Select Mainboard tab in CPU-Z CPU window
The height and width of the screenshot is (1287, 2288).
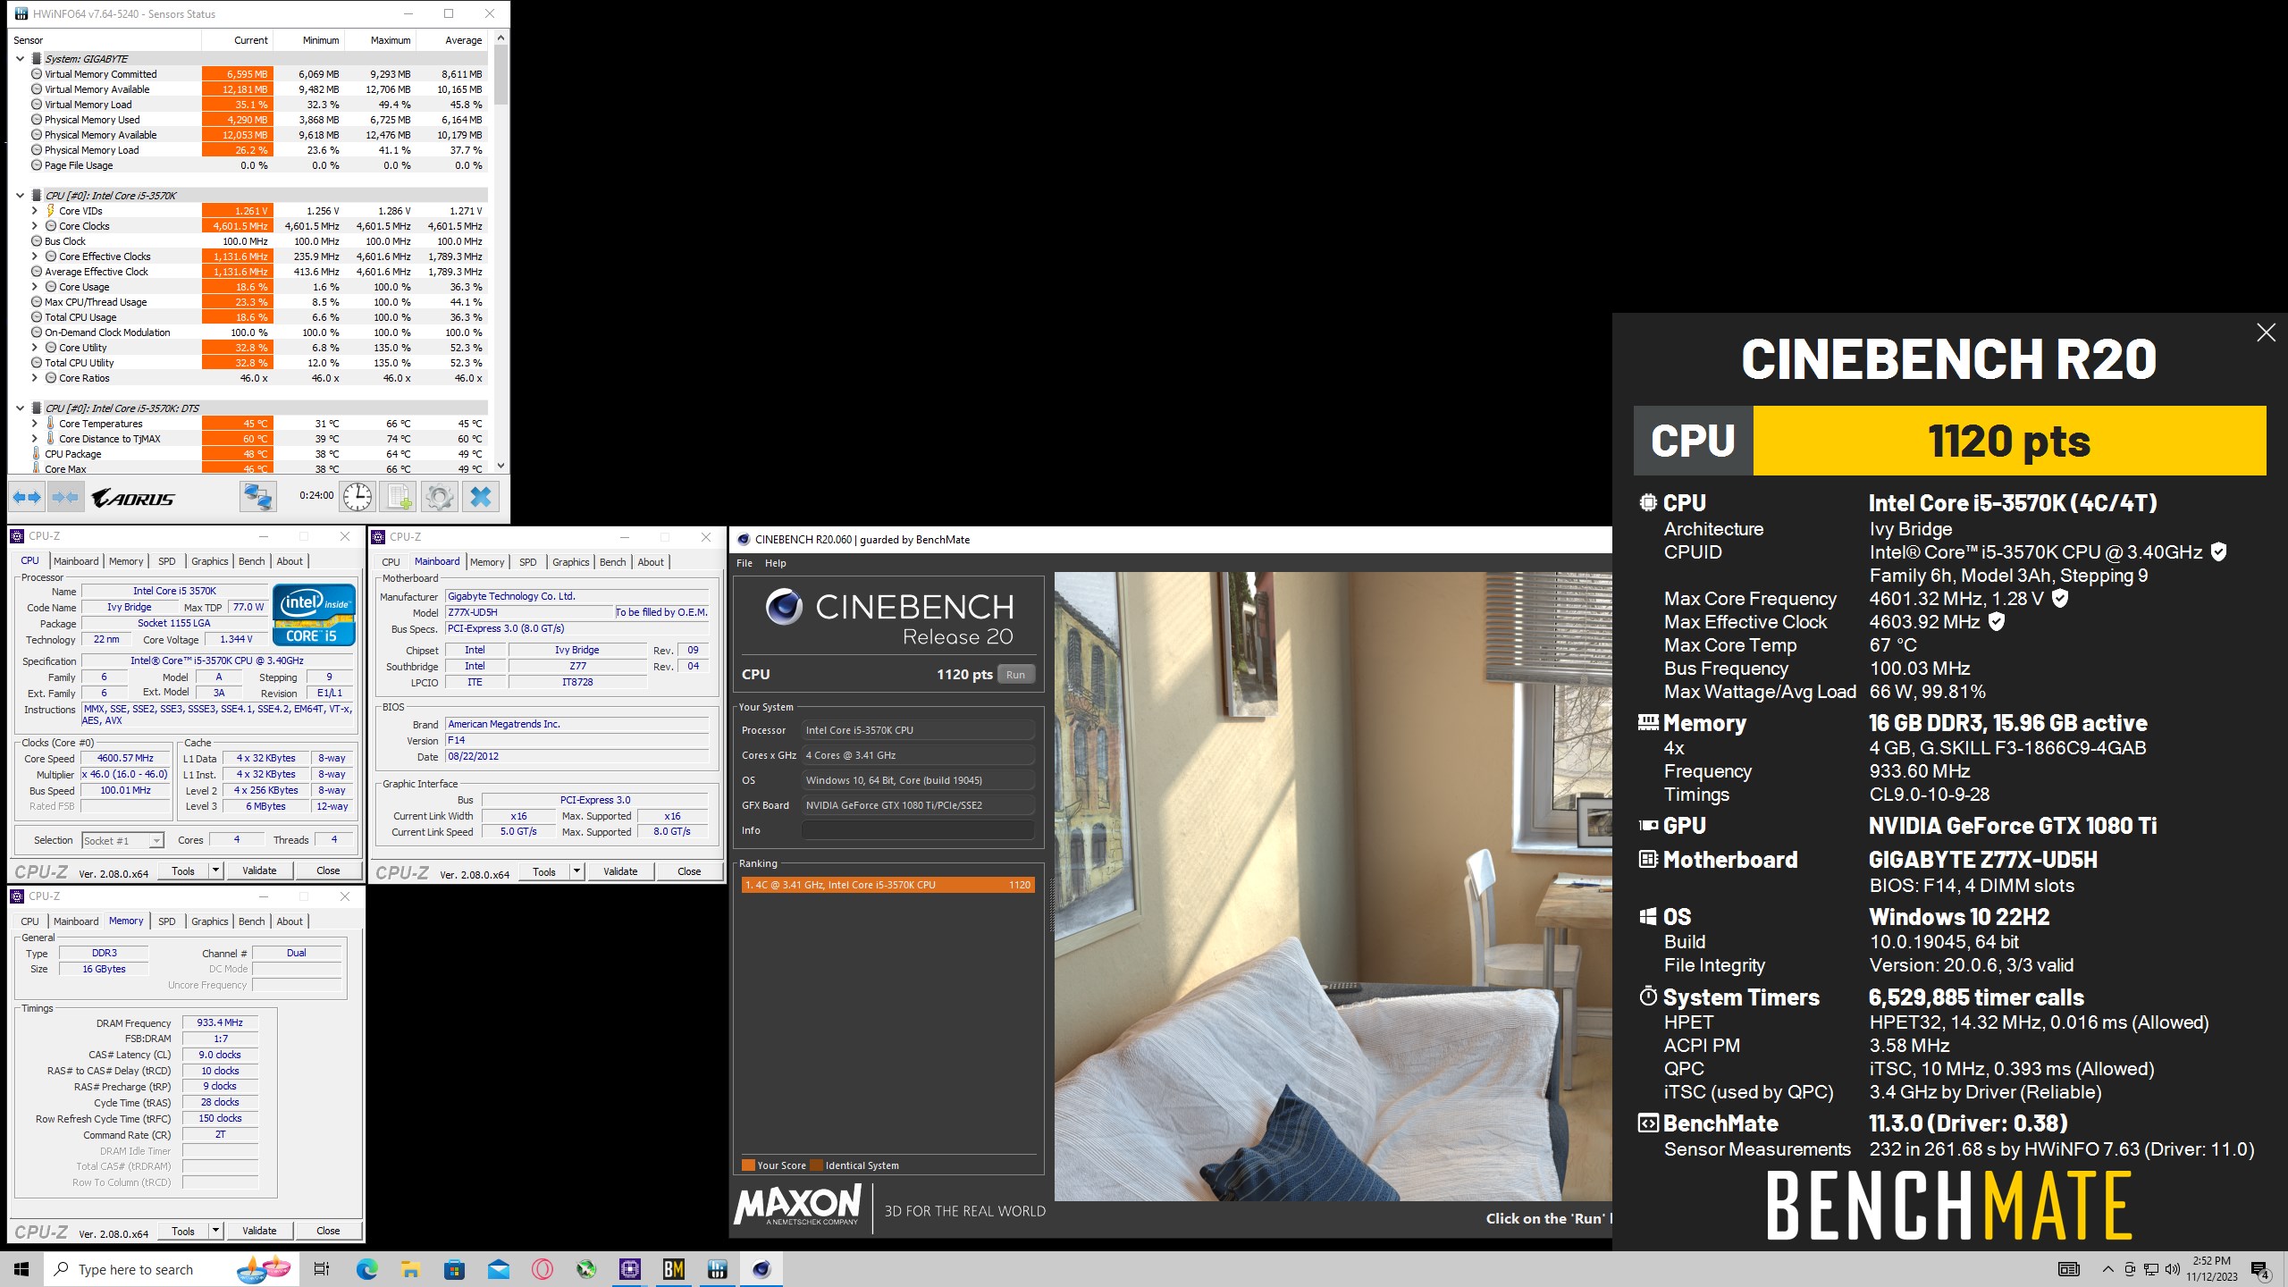point(76,561)
